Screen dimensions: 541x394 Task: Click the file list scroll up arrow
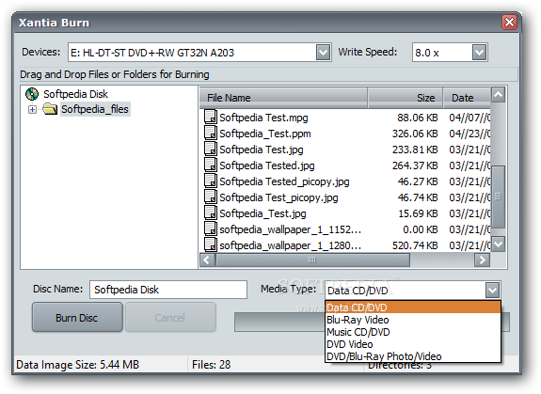pyautogui.click(x=498, y=94)
